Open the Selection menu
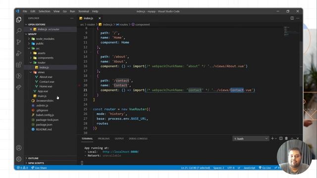 (x=44, y=11)
